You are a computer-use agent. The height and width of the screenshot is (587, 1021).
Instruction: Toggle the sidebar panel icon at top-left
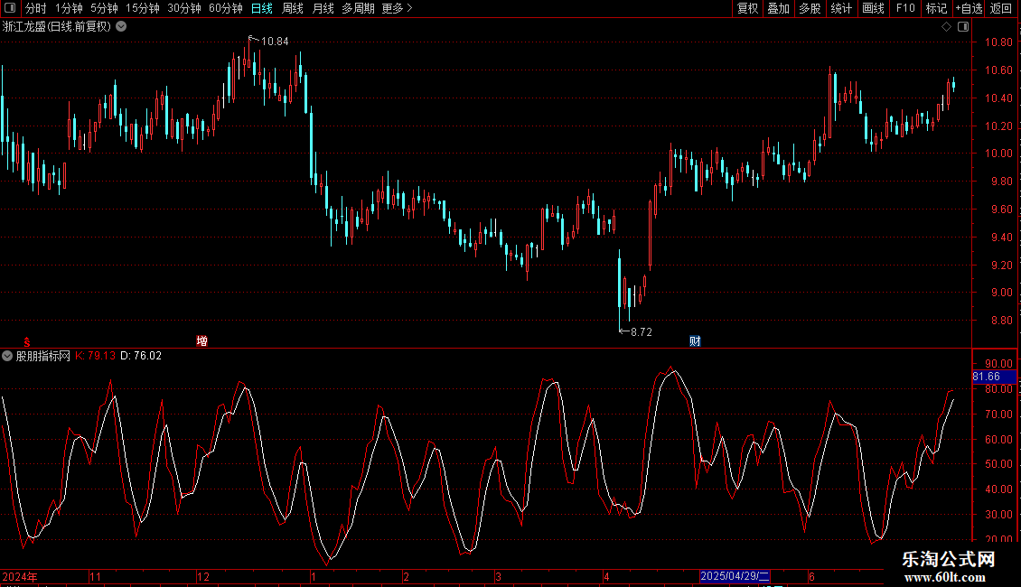pos(10,8)
